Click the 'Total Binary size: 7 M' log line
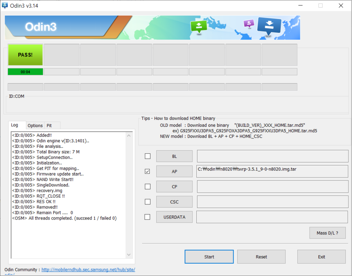 (x=46, y=152)
